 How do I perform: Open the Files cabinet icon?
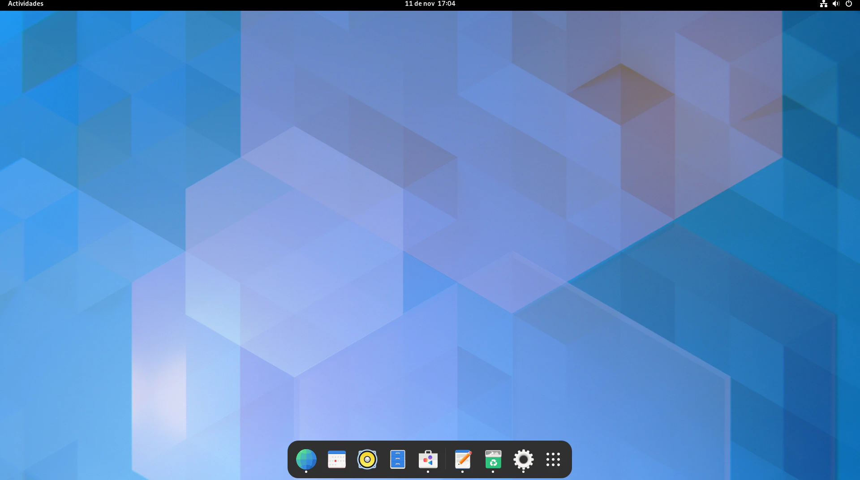pyautogui.click(x=397, y=459)
